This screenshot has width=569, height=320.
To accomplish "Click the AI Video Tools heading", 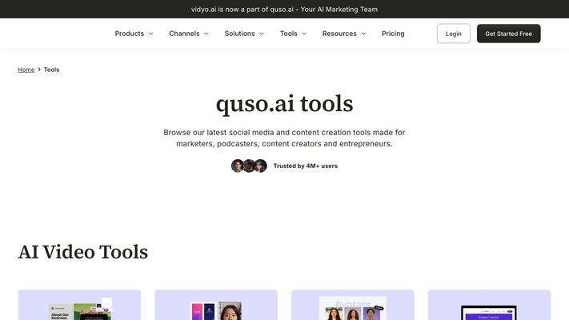I will tap(83, 252).
